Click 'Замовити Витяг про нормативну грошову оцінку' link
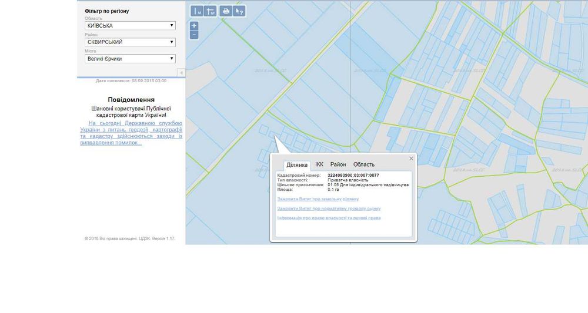 pyautogui.click(x=329, y=208)
